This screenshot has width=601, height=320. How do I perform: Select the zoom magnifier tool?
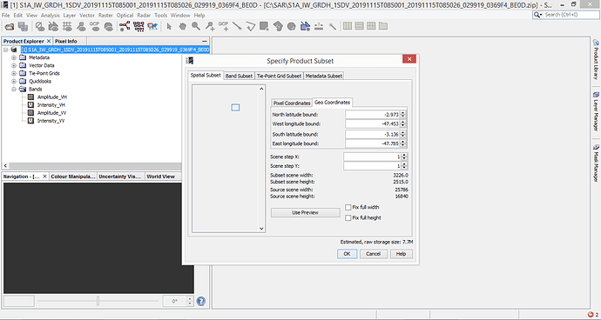pyautogui.click(x=196, y=26)
